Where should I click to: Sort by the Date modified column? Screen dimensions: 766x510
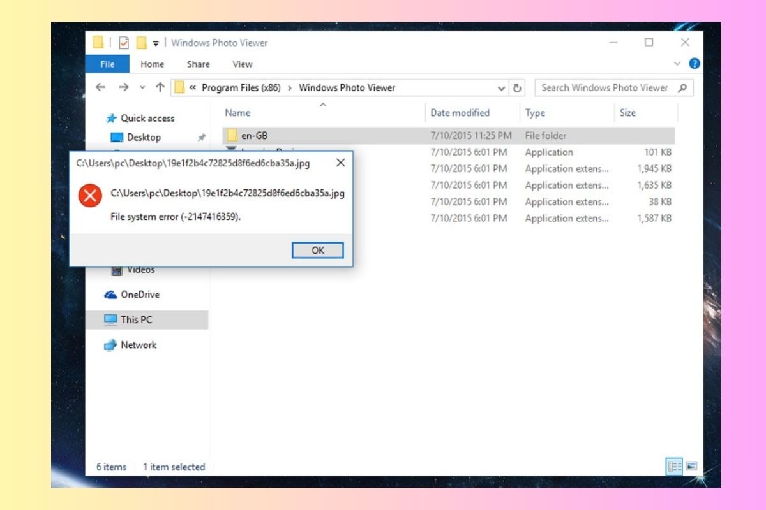click(460, 113)
